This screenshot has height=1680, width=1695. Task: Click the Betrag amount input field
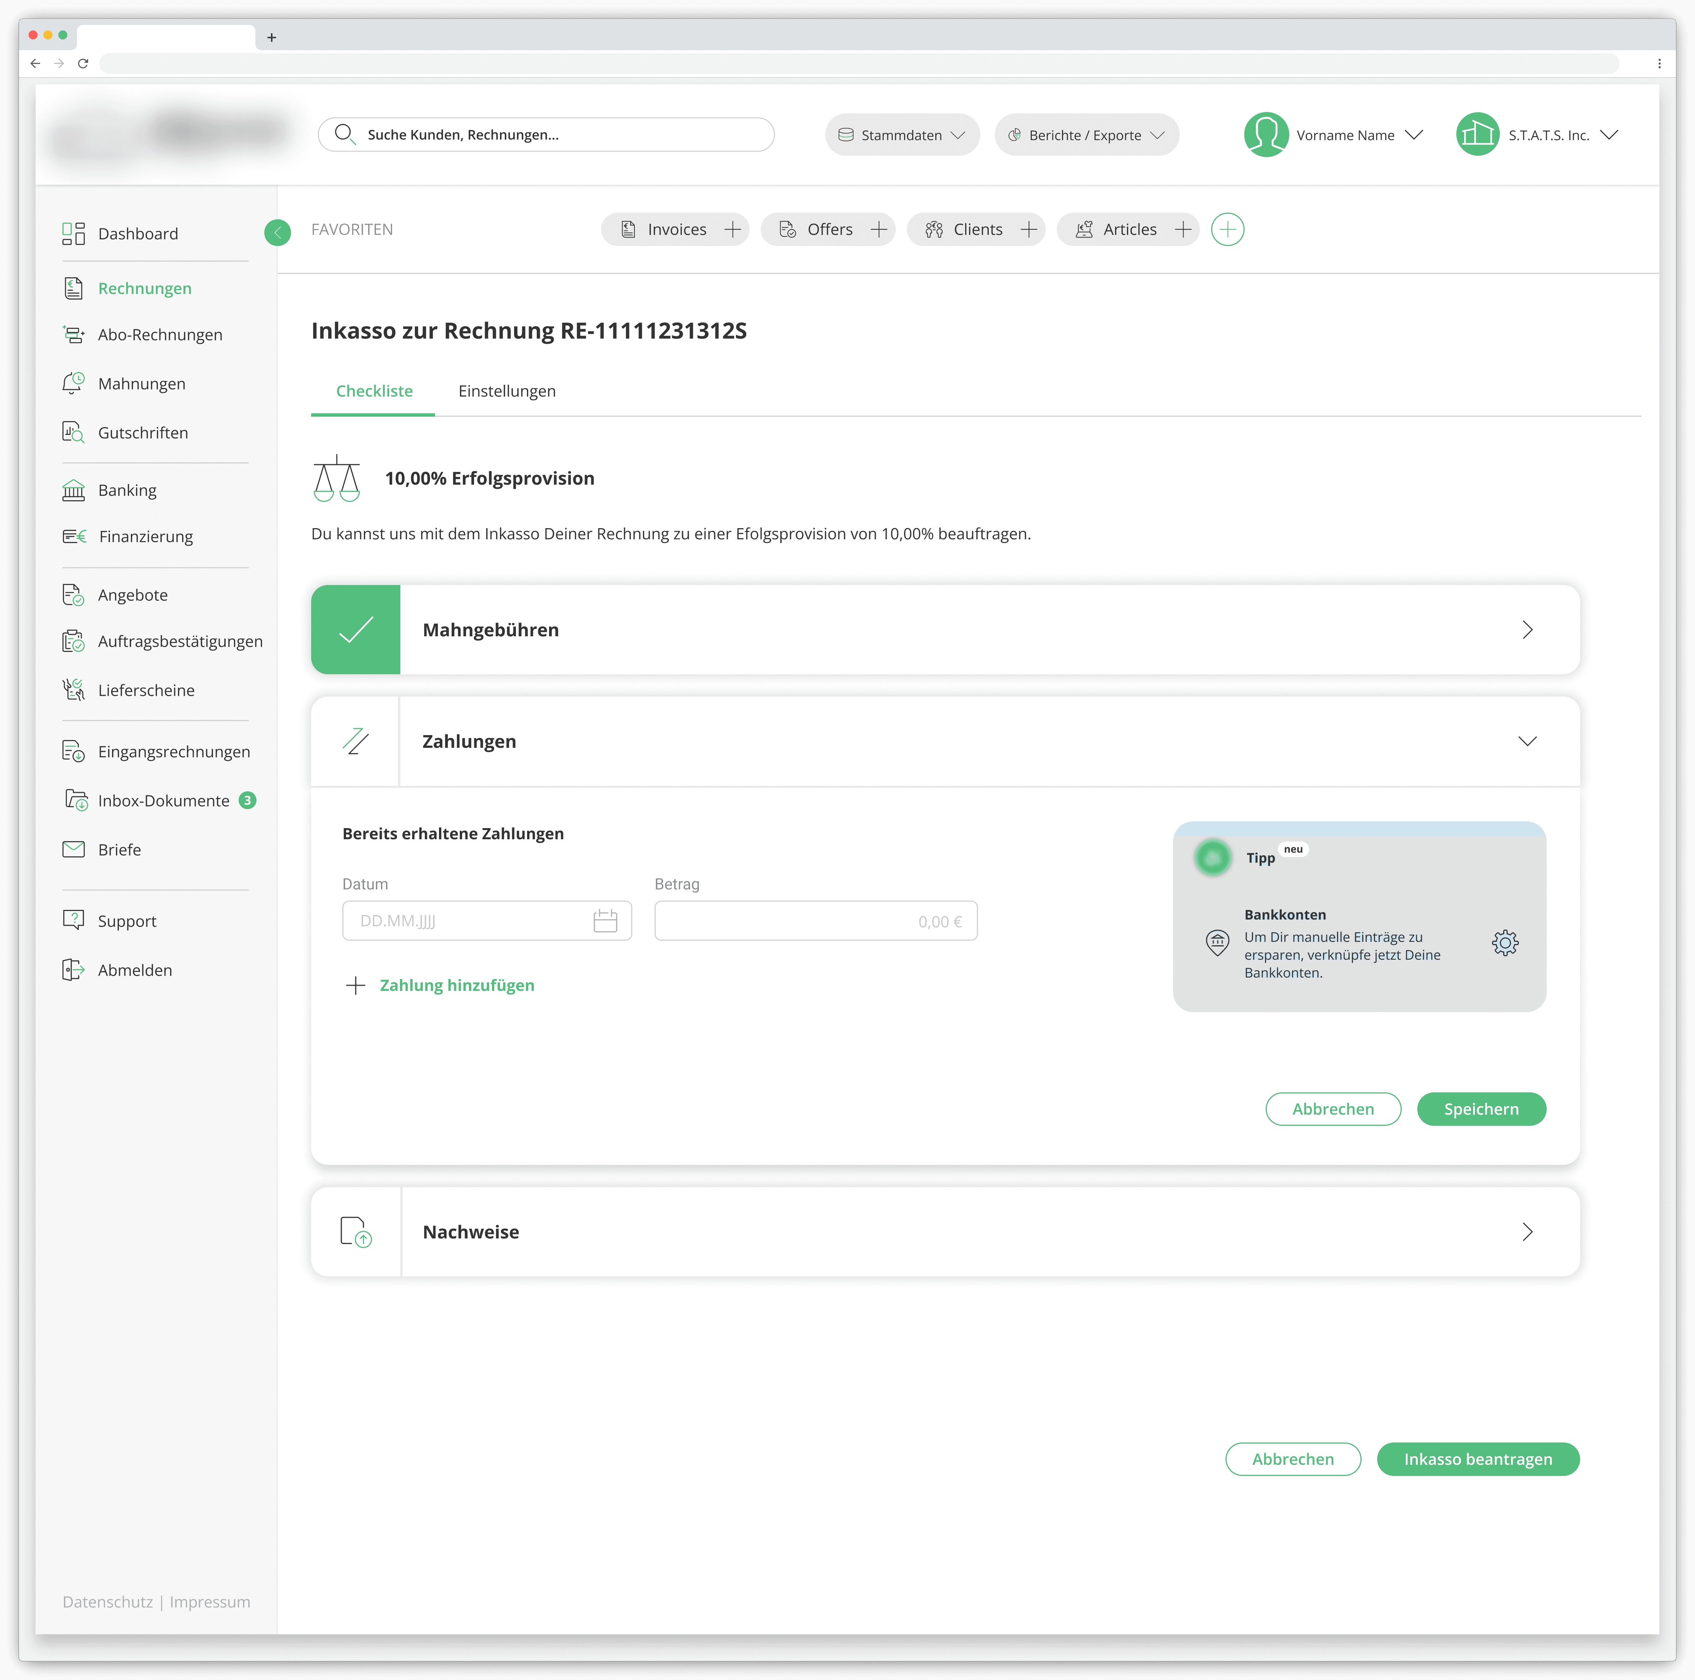815,920
